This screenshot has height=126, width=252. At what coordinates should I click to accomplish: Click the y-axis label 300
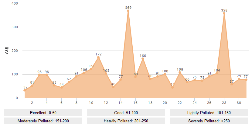(15, 27)
